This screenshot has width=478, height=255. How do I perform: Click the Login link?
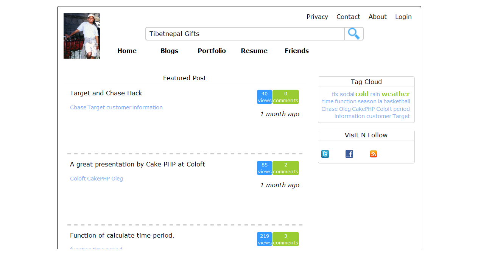403,17
